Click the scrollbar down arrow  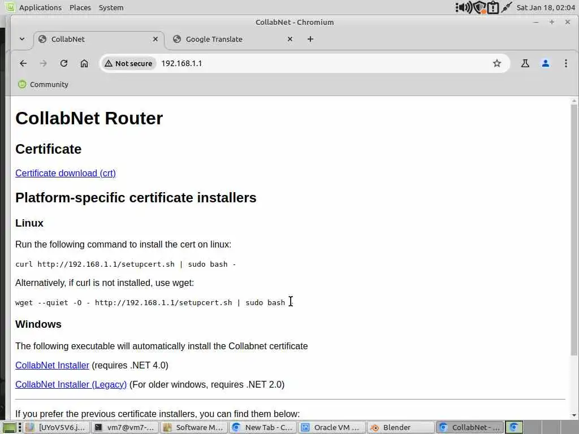coord(574,415)
